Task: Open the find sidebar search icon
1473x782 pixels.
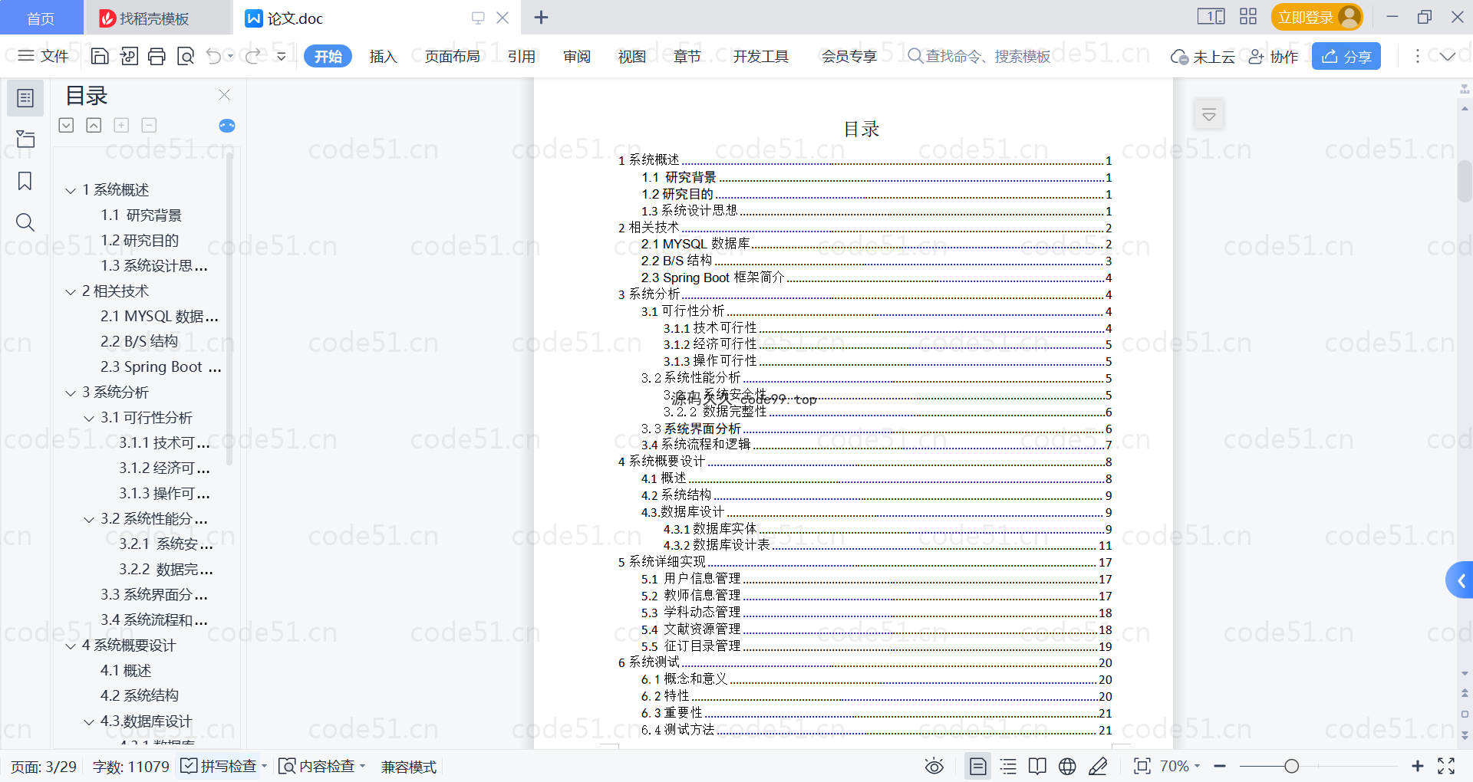Action: tap(25, 222)
